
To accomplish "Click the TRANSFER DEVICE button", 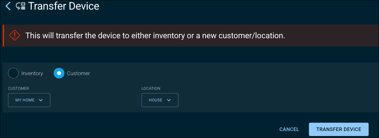I will point(339,129).
